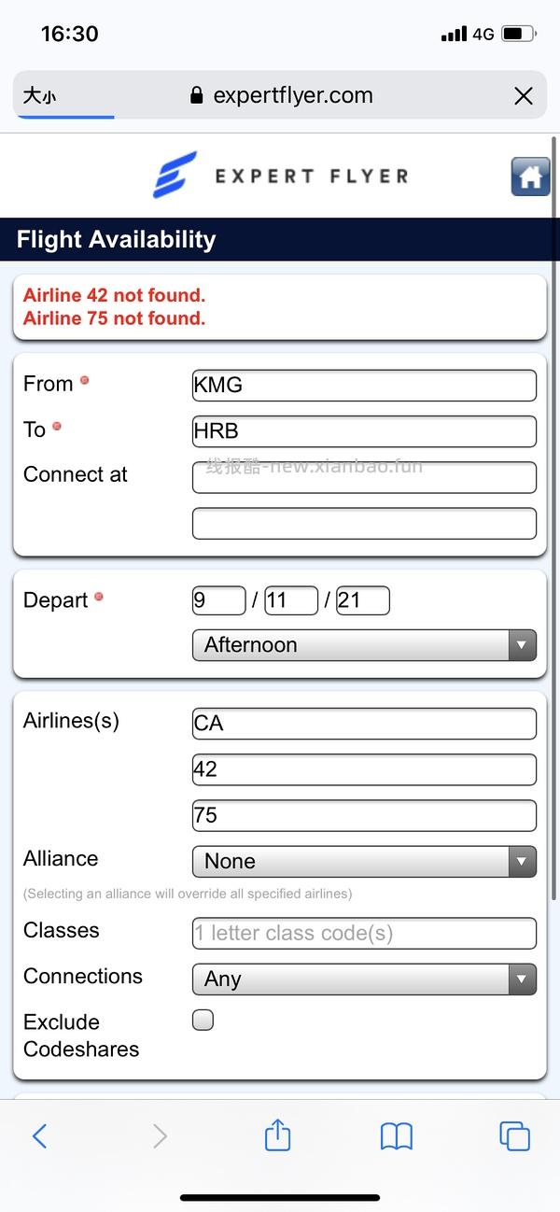Tap the ExpertFlyer logo
This screenshot has width=560, height=1212.
[280, 176]
